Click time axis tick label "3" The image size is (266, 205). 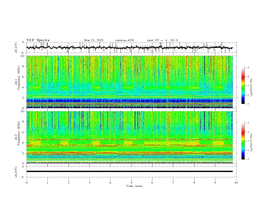pyautogui.click(x=89, y=183)
